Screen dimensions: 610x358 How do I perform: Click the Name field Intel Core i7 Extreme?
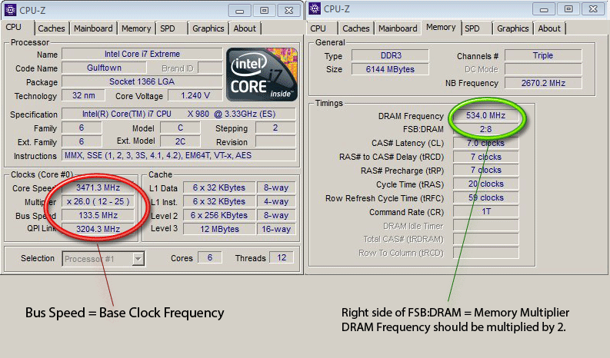[x=142, y=54]
